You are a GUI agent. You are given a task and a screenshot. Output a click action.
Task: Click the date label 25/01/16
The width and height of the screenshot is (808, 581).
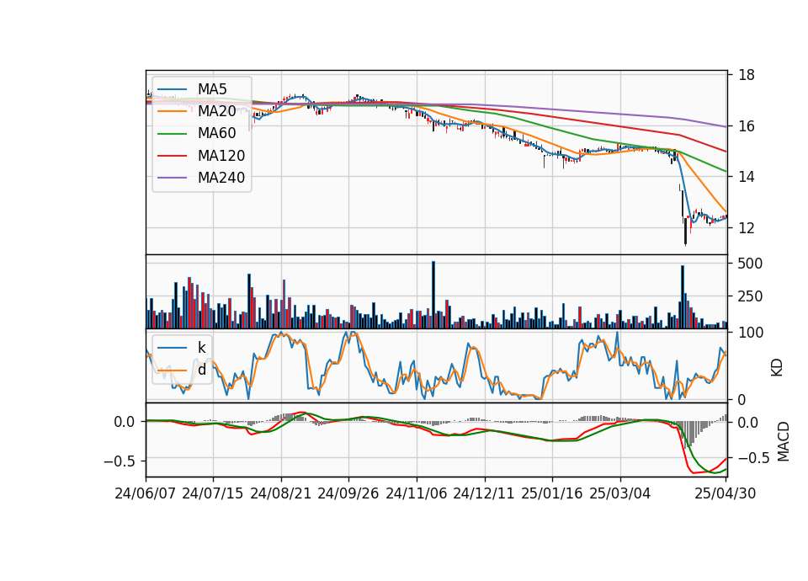(551, 493)
